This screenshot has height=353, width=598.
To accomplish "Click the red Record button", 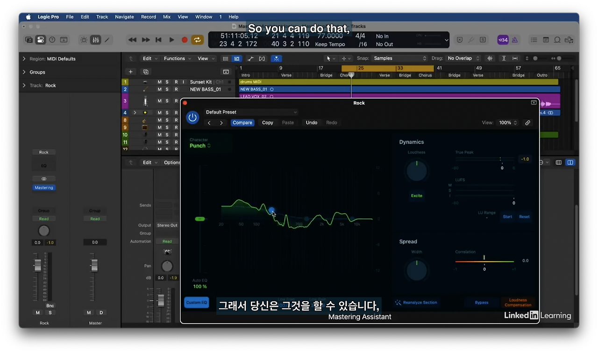I will click(x=185, y=40).
